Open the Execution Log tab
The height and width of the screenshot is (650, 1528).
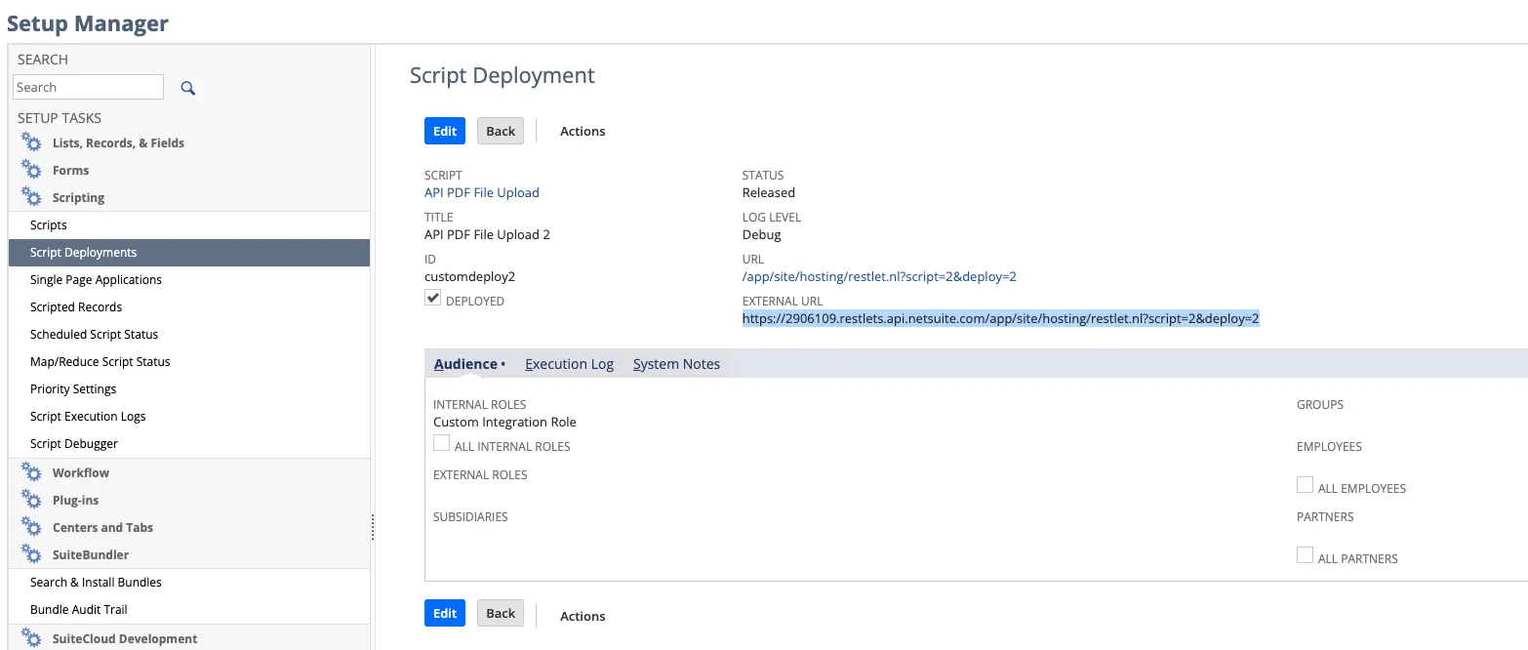(x=569, y=364)
